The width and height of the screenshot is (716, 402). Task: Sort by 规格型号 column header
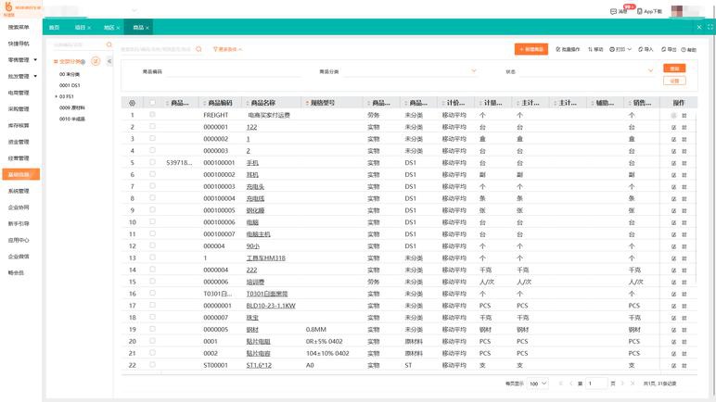coord(323,103)
